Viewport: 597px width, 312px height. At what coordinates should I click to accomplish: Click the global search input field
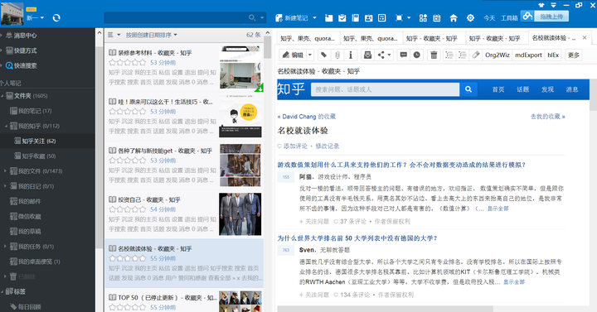point(176,17)
